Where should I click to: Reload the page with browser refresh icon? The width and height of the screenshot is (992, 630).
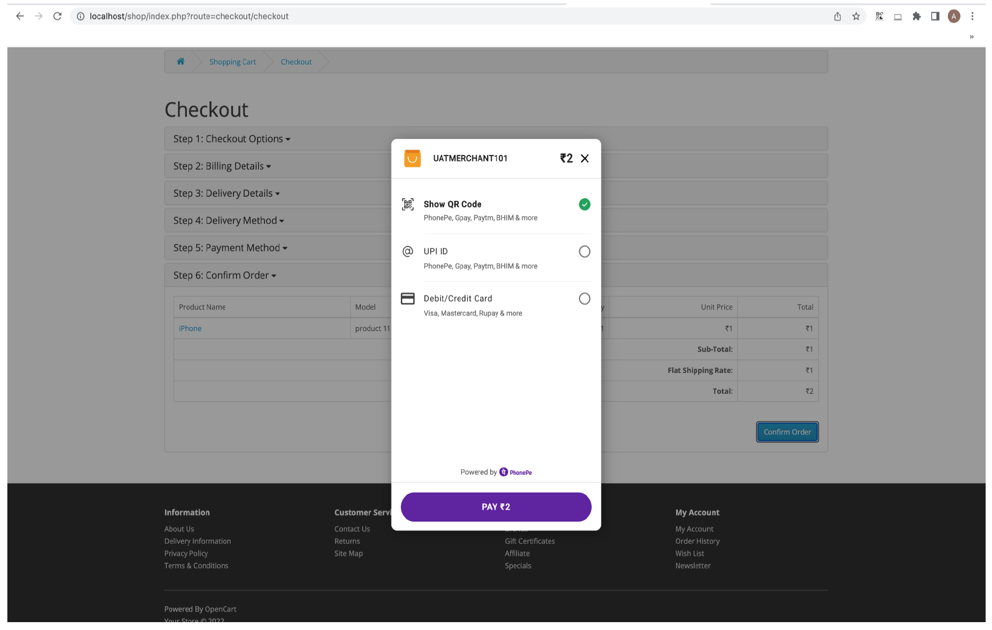tap(57, 16)
